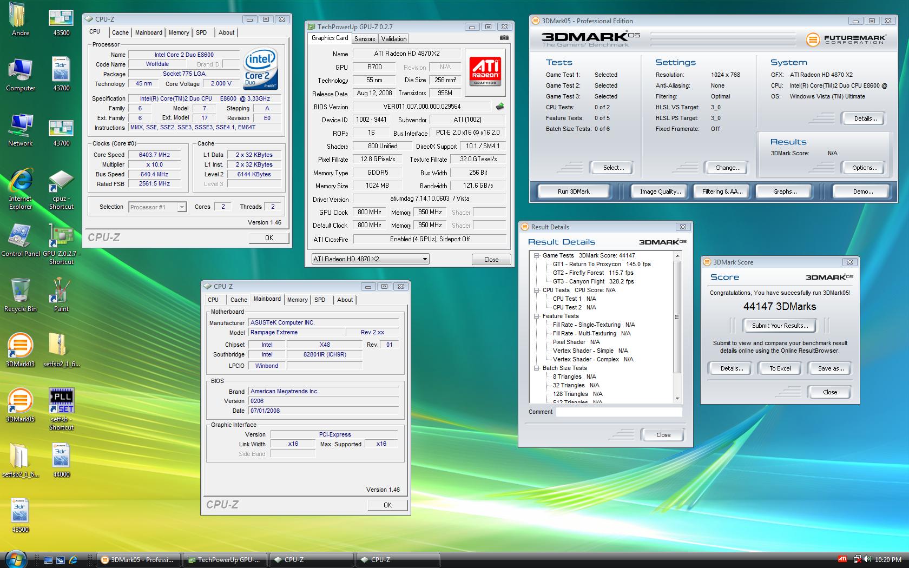The width and height of the screenshot is (909, 568).
Task: Click Submit Your Results button
Action: point(780,326)
